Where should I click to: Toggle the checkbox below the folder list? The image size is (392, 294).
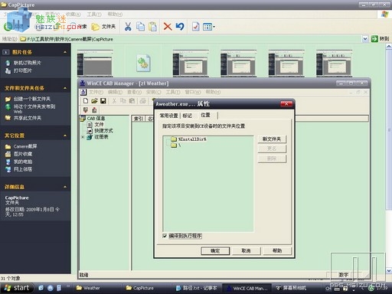pos(165,236)
